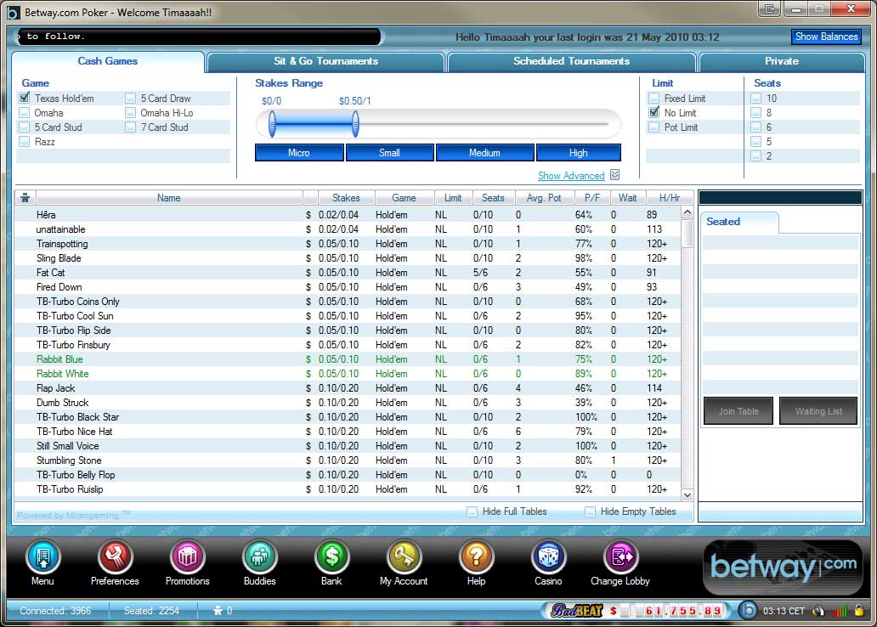Click the seated-players column icon
This screenshot has height=627, width=877.
(25, 198)
